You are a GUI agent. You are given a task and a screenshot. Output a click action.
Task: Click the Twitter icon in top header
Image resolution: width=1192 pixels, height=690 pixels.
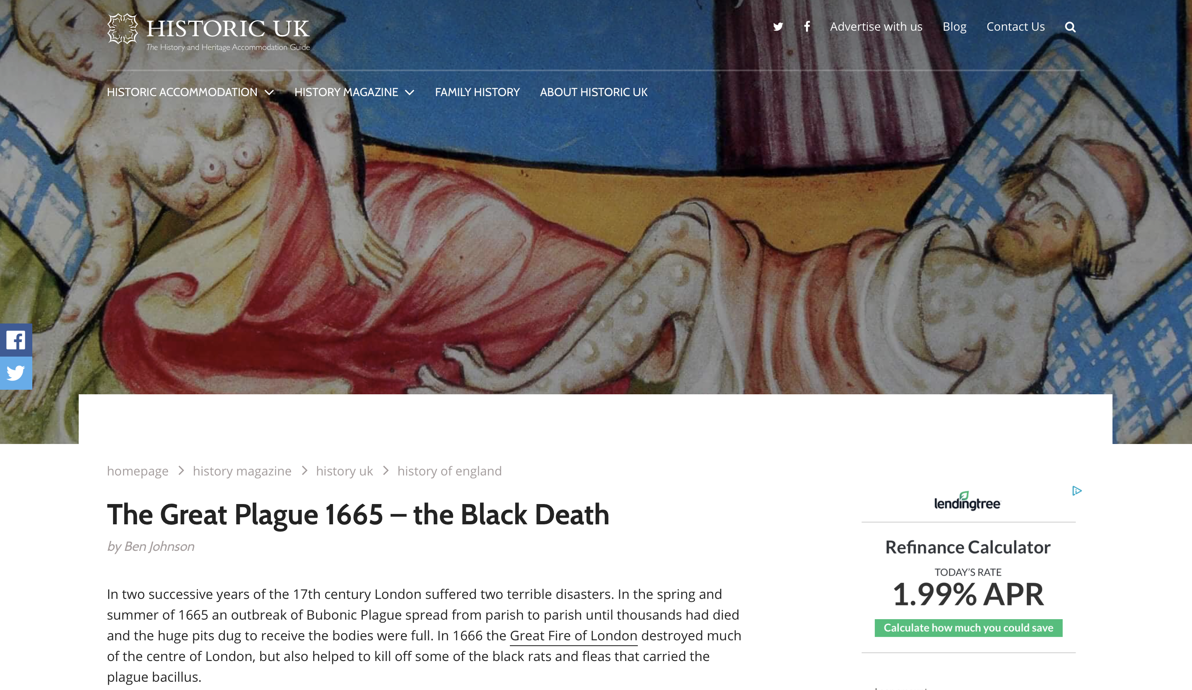pyautogui.click(x=778, y=27)
